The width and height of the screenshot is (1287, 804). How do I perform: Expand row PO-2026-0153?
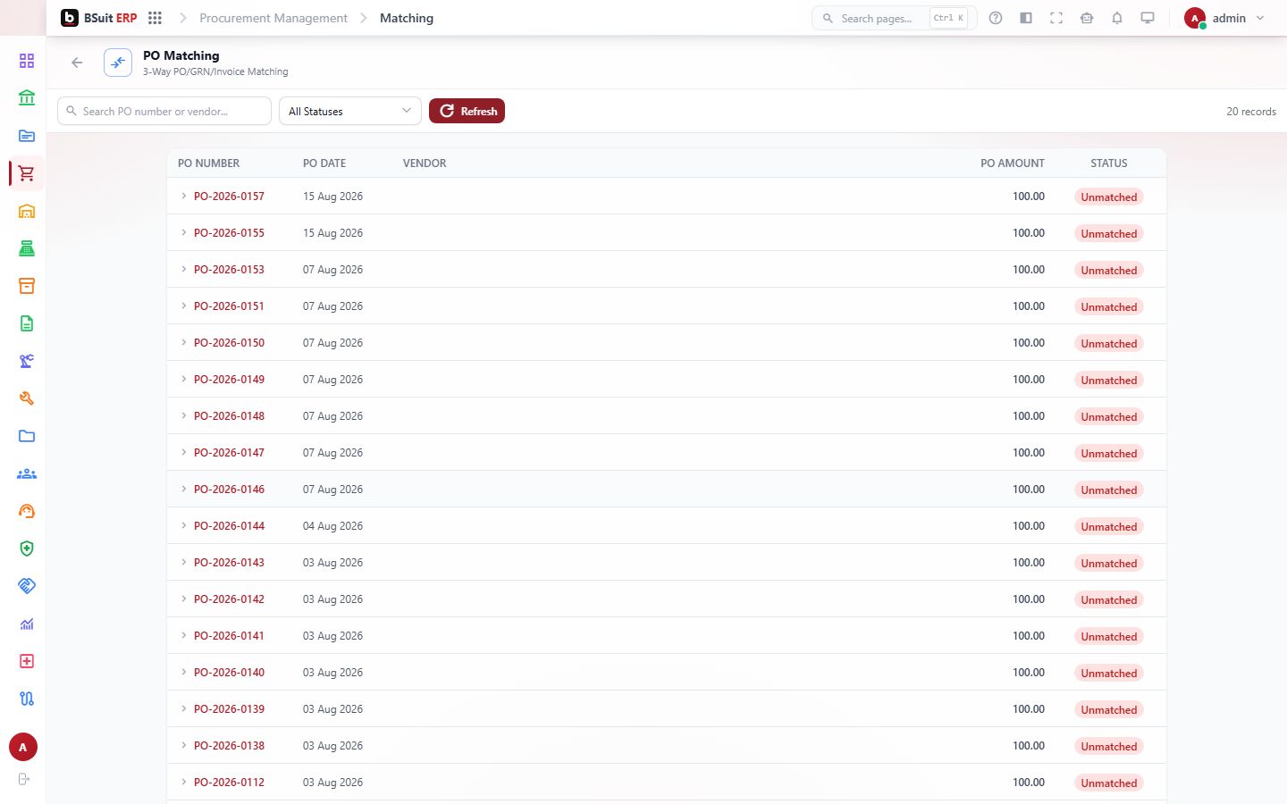tap(183, 269)
